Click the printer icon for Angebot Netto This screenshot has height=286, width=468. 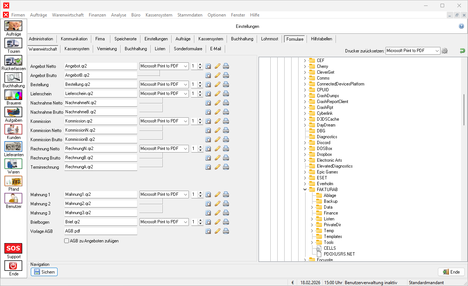click(x=226, y=66)
